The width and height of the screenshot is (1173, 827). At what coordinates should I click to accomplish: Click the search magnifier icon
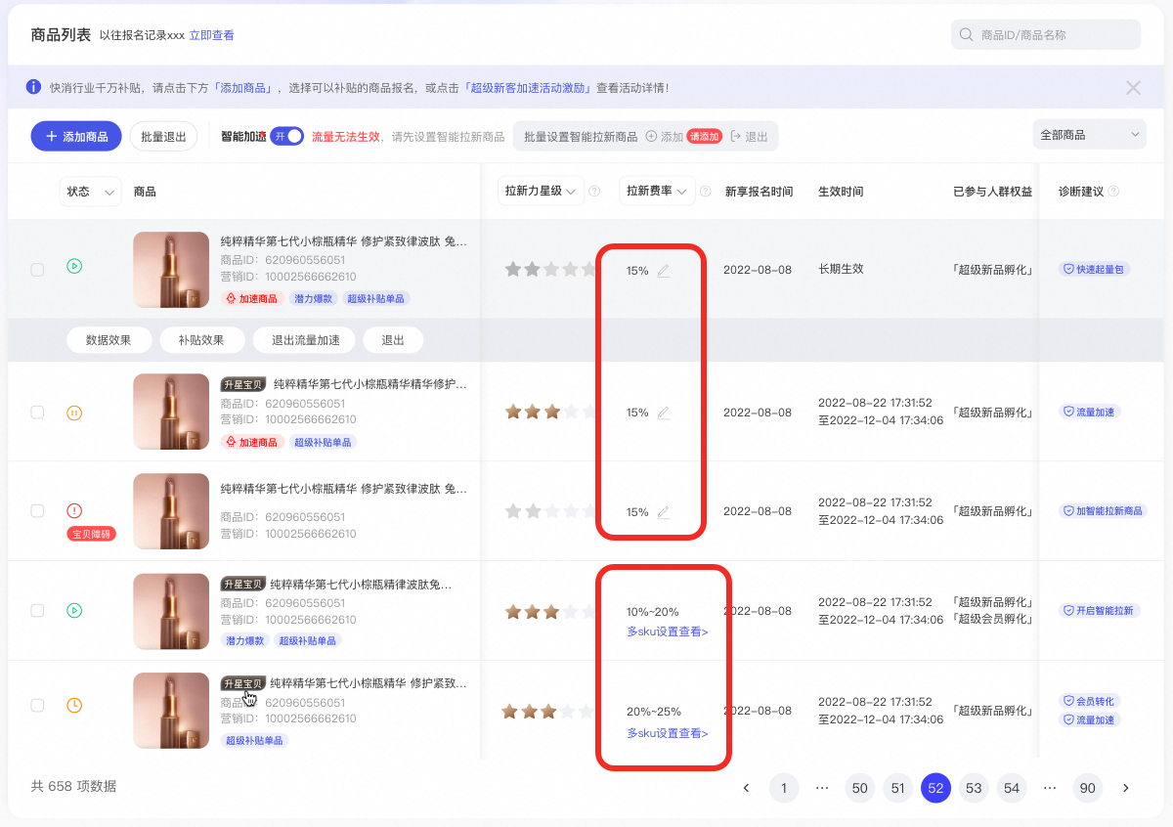pos(966,35)
